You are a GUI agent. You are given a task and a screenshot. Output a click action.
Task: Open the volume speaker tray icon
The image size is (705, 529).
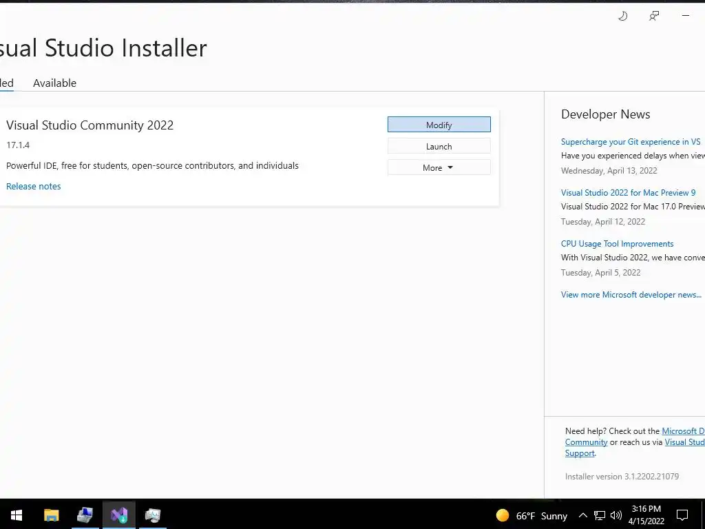coord(616,515)
